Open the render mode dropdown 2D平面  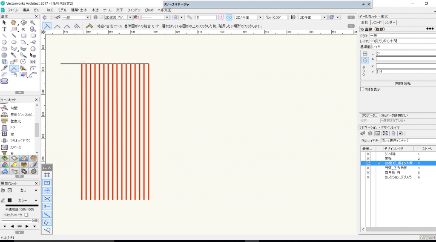[313, 17]
